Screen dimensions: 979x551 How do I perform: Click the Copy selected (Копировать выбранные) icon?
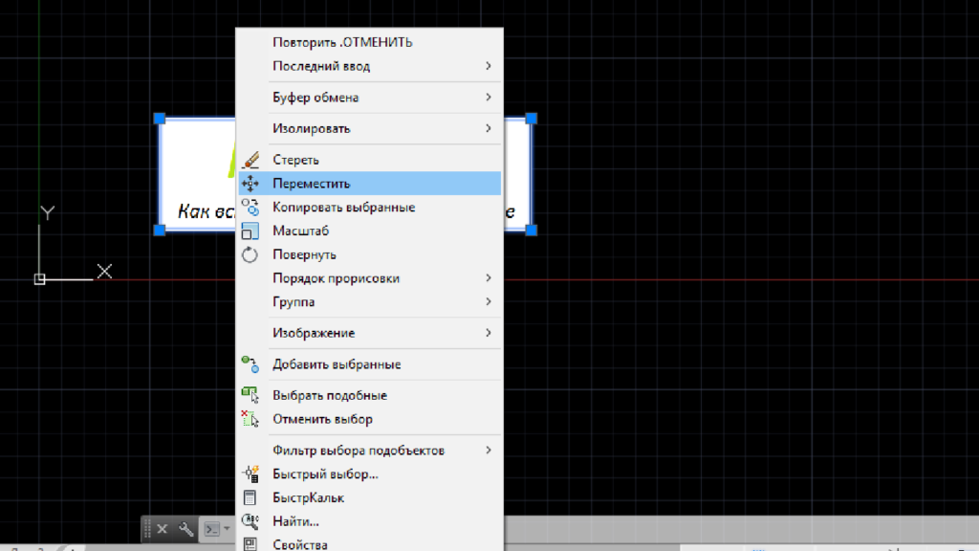tap(250, 208)
